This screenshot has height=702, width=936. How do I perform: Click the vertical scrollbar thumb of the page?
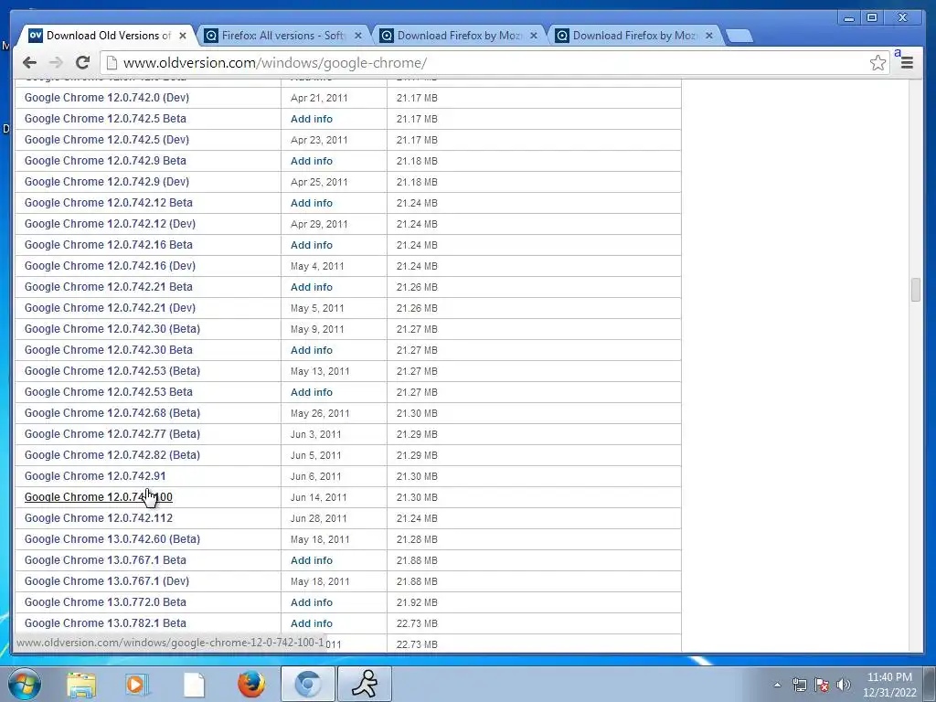916,290
